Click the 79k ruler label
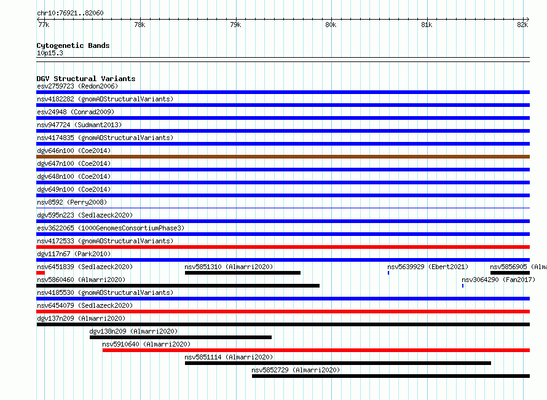The width and height of the screenshot is (547, 400). point(235,25)
